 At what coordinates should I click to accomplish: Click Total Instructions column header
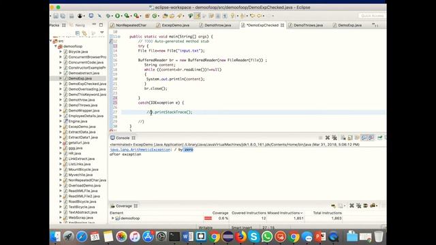tap(327, 213)
